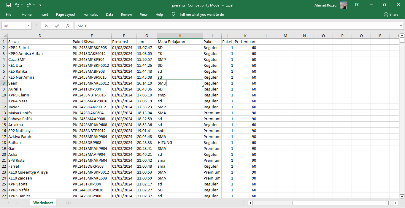Click the horizontal scrollbar thumb
405x208 pixels.
340,203
